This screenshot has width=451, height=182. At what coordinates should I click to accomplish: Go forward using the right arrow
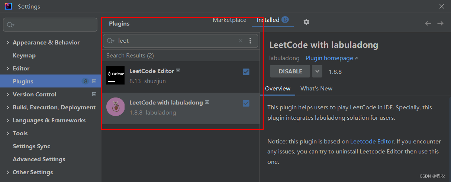[x=440, y=23]
